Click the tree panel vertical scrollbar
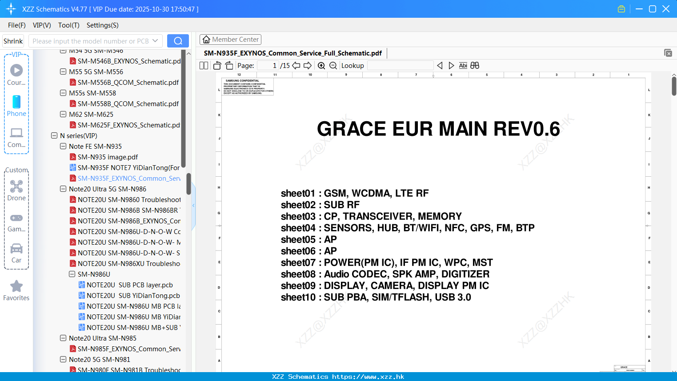The image size is (677, 381). 188,184
